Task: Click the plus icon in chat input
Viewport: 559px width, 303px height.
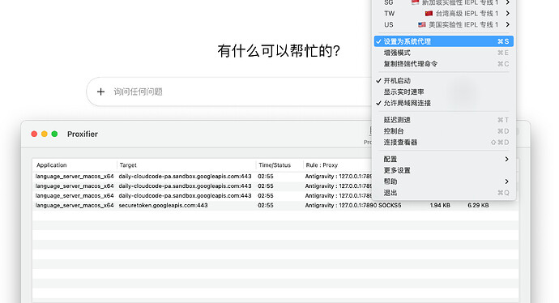Action: (x=101, y=92)
